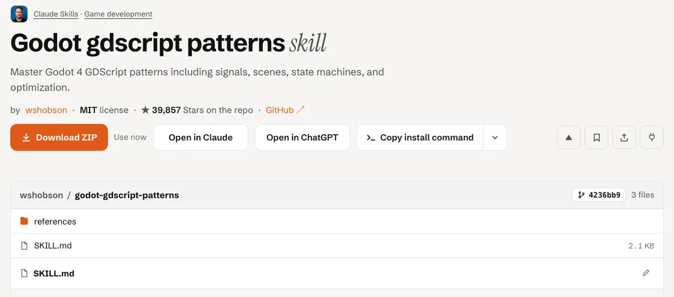
Task: Click the 4236bb9 commit hash badge
Action: 599,195
